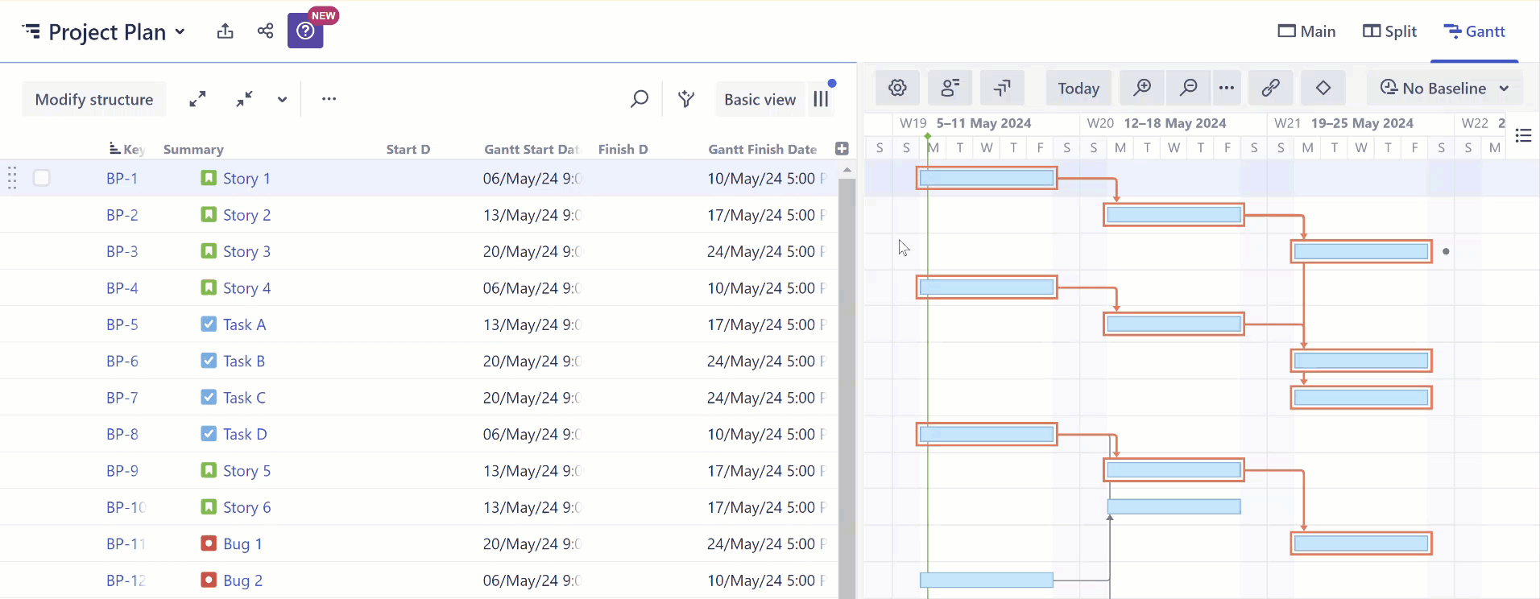This screenshot has height=599, width=1540.
Task: Click the Gantt zoom out magnifier
Action: (x=1188, y=88)
